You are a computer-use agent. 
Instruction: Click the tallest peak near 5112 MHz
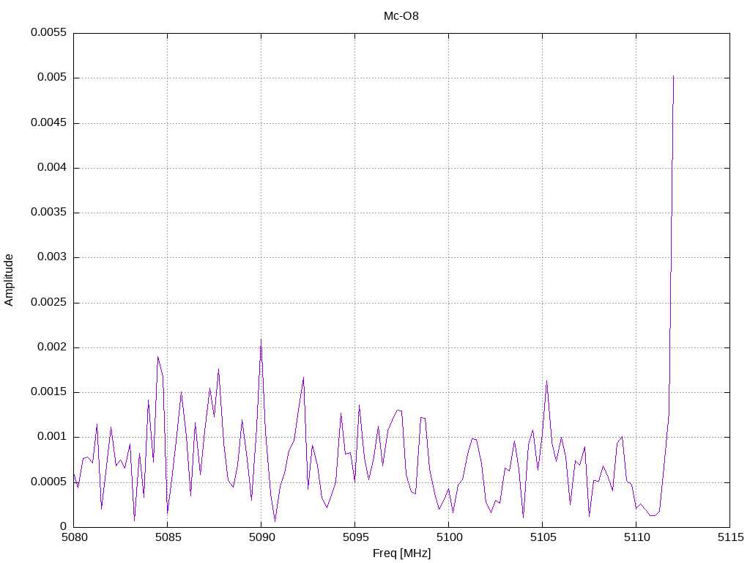pyautogui.click(x=673, y=76)
